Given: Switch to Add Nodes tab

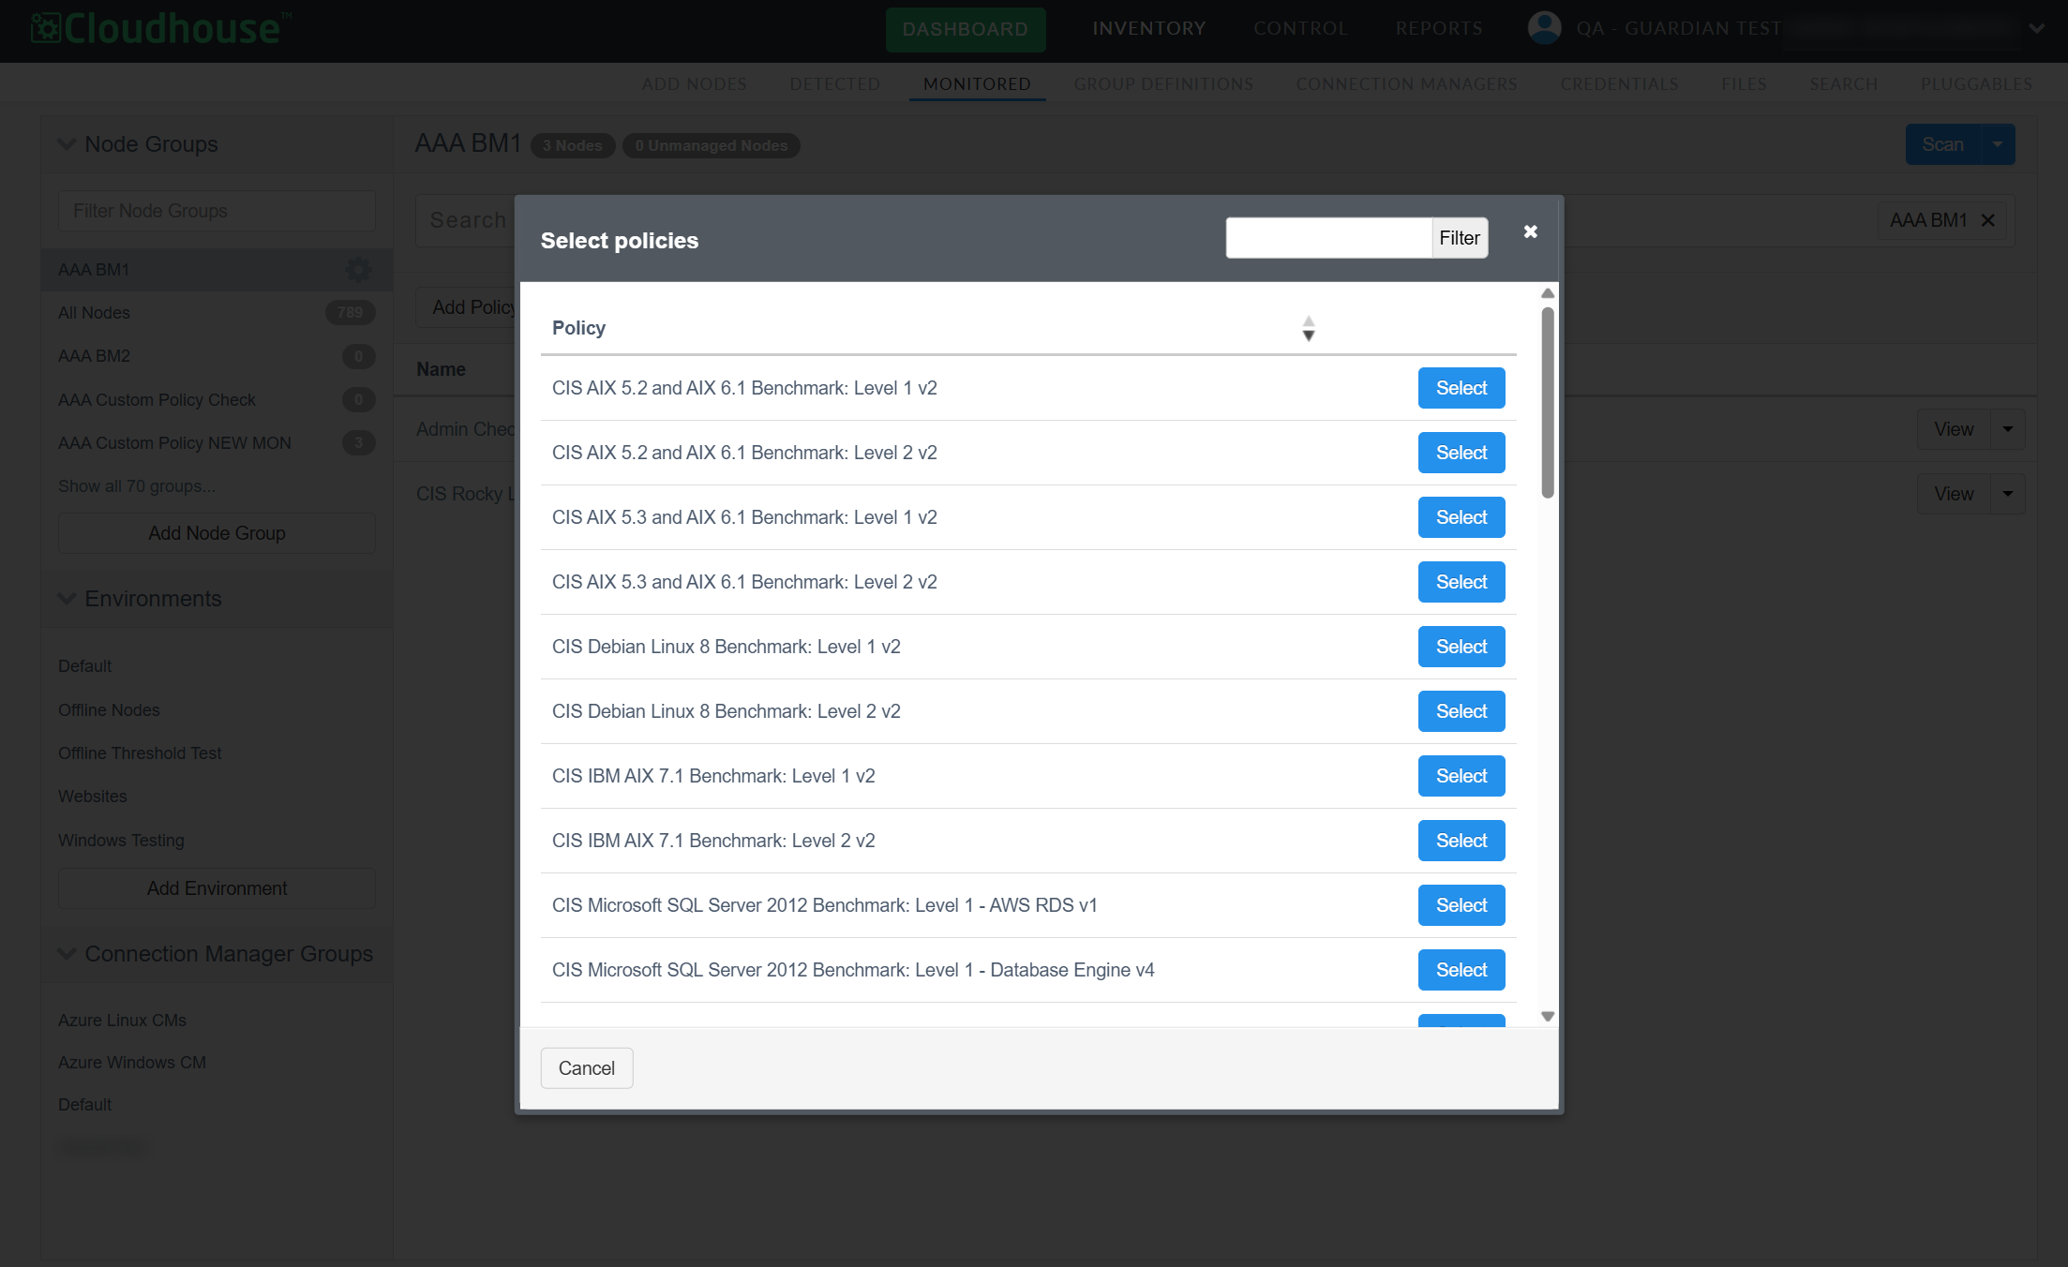Looking at the screenshot, I should click(x=695, y=84).
